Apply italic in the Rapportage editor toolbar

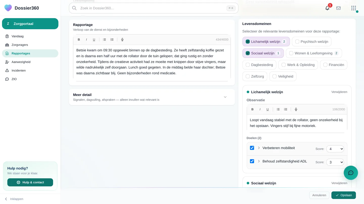pos(86,40)
